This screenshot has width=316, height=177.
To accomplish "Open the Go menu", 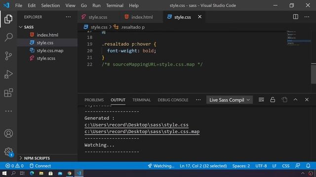I will point(83,5).
